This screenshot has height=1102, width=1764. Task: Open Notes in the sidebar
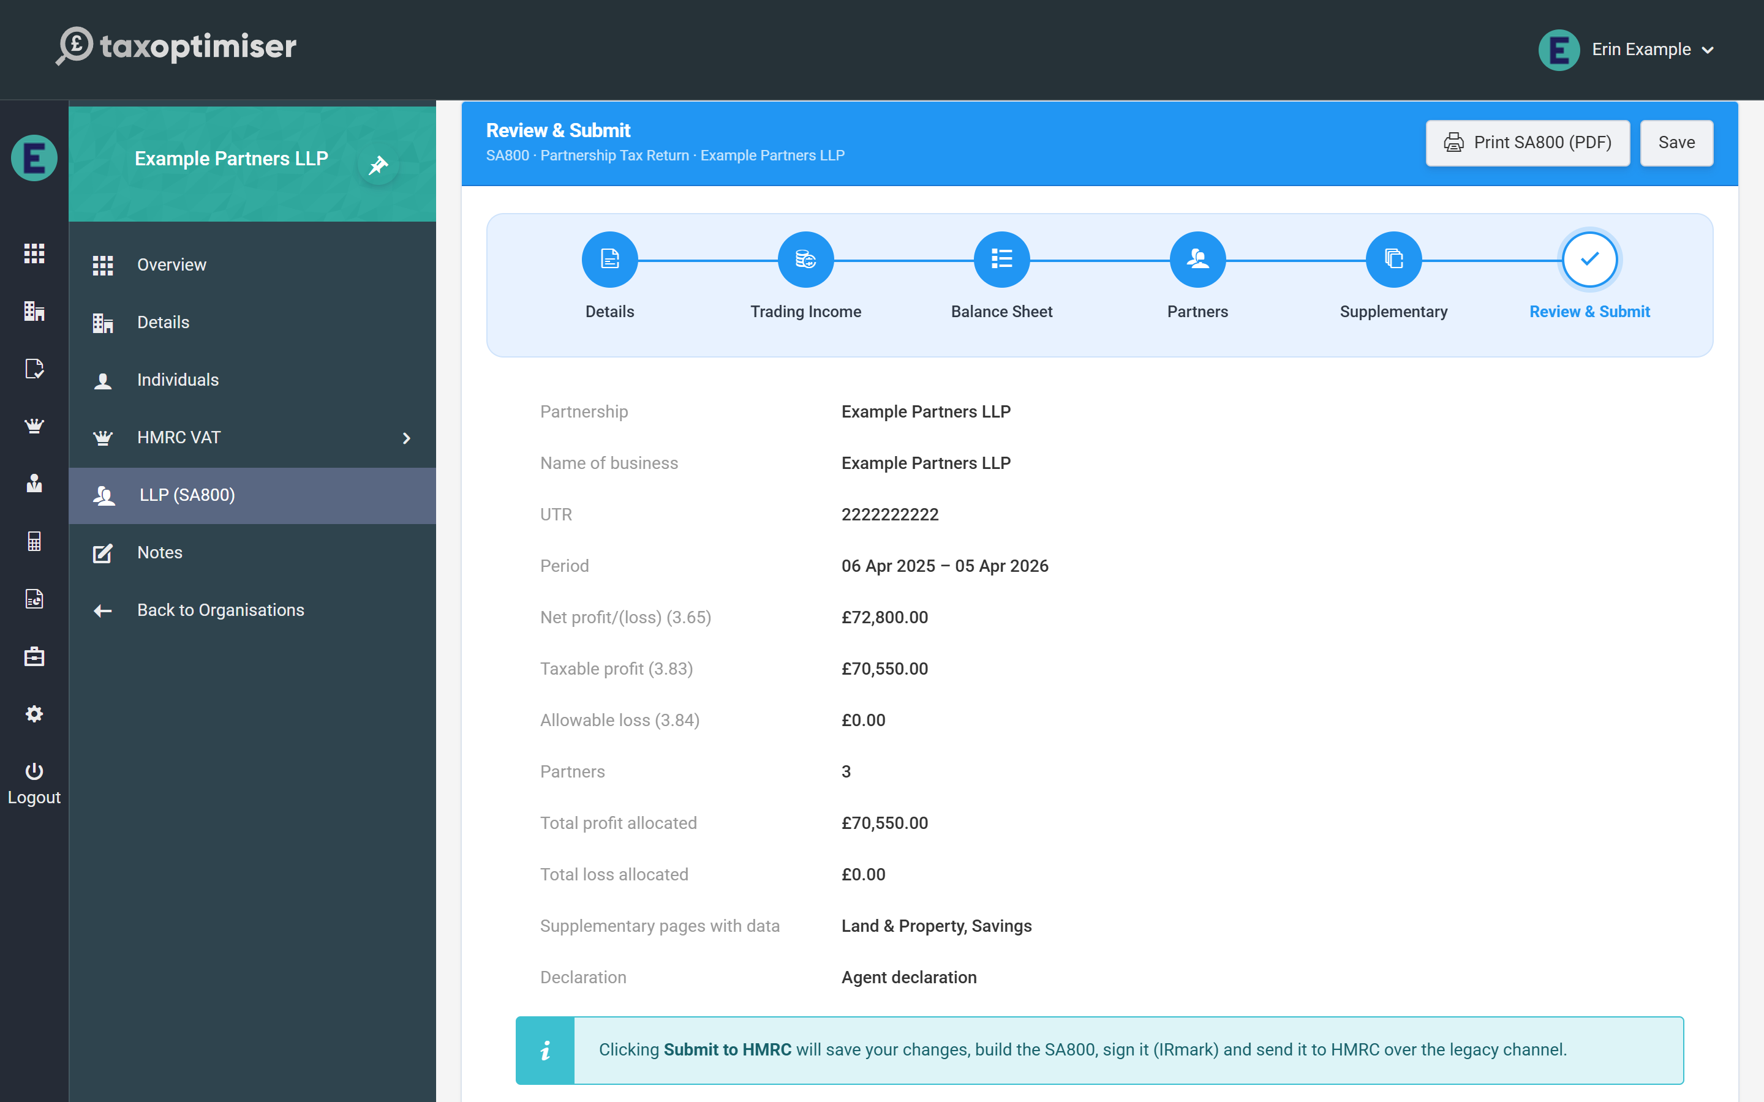point(252,552)
